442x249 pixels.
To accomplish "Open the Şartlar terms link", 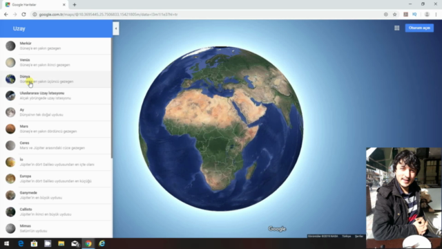I will point(359,237).
